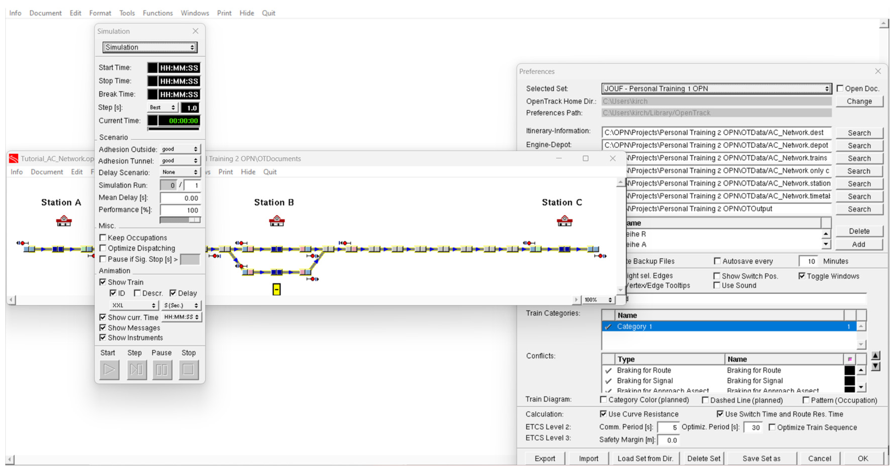Open the Delay Scenario dropdown
Screen dimensions: 894x471
tap(180, 172)
